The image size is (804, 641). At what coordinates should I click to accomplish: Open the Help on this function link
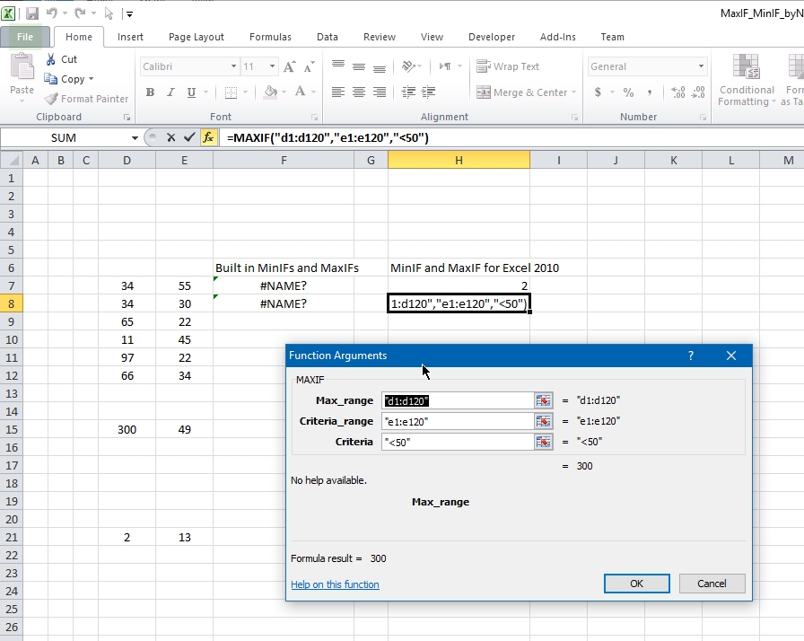click(x=335, y=584)
